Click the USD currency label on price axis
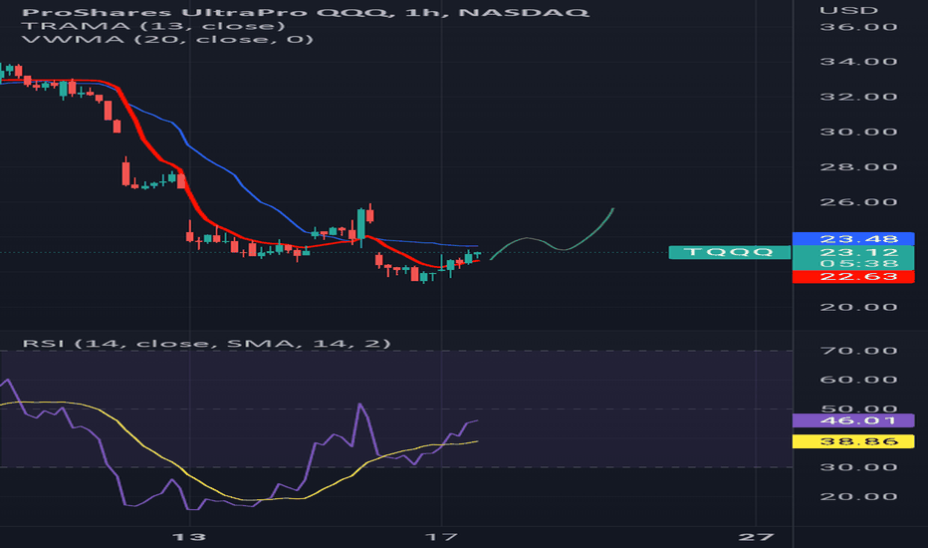This screenshot has height=548, width=928. click(x=848, y=11)
